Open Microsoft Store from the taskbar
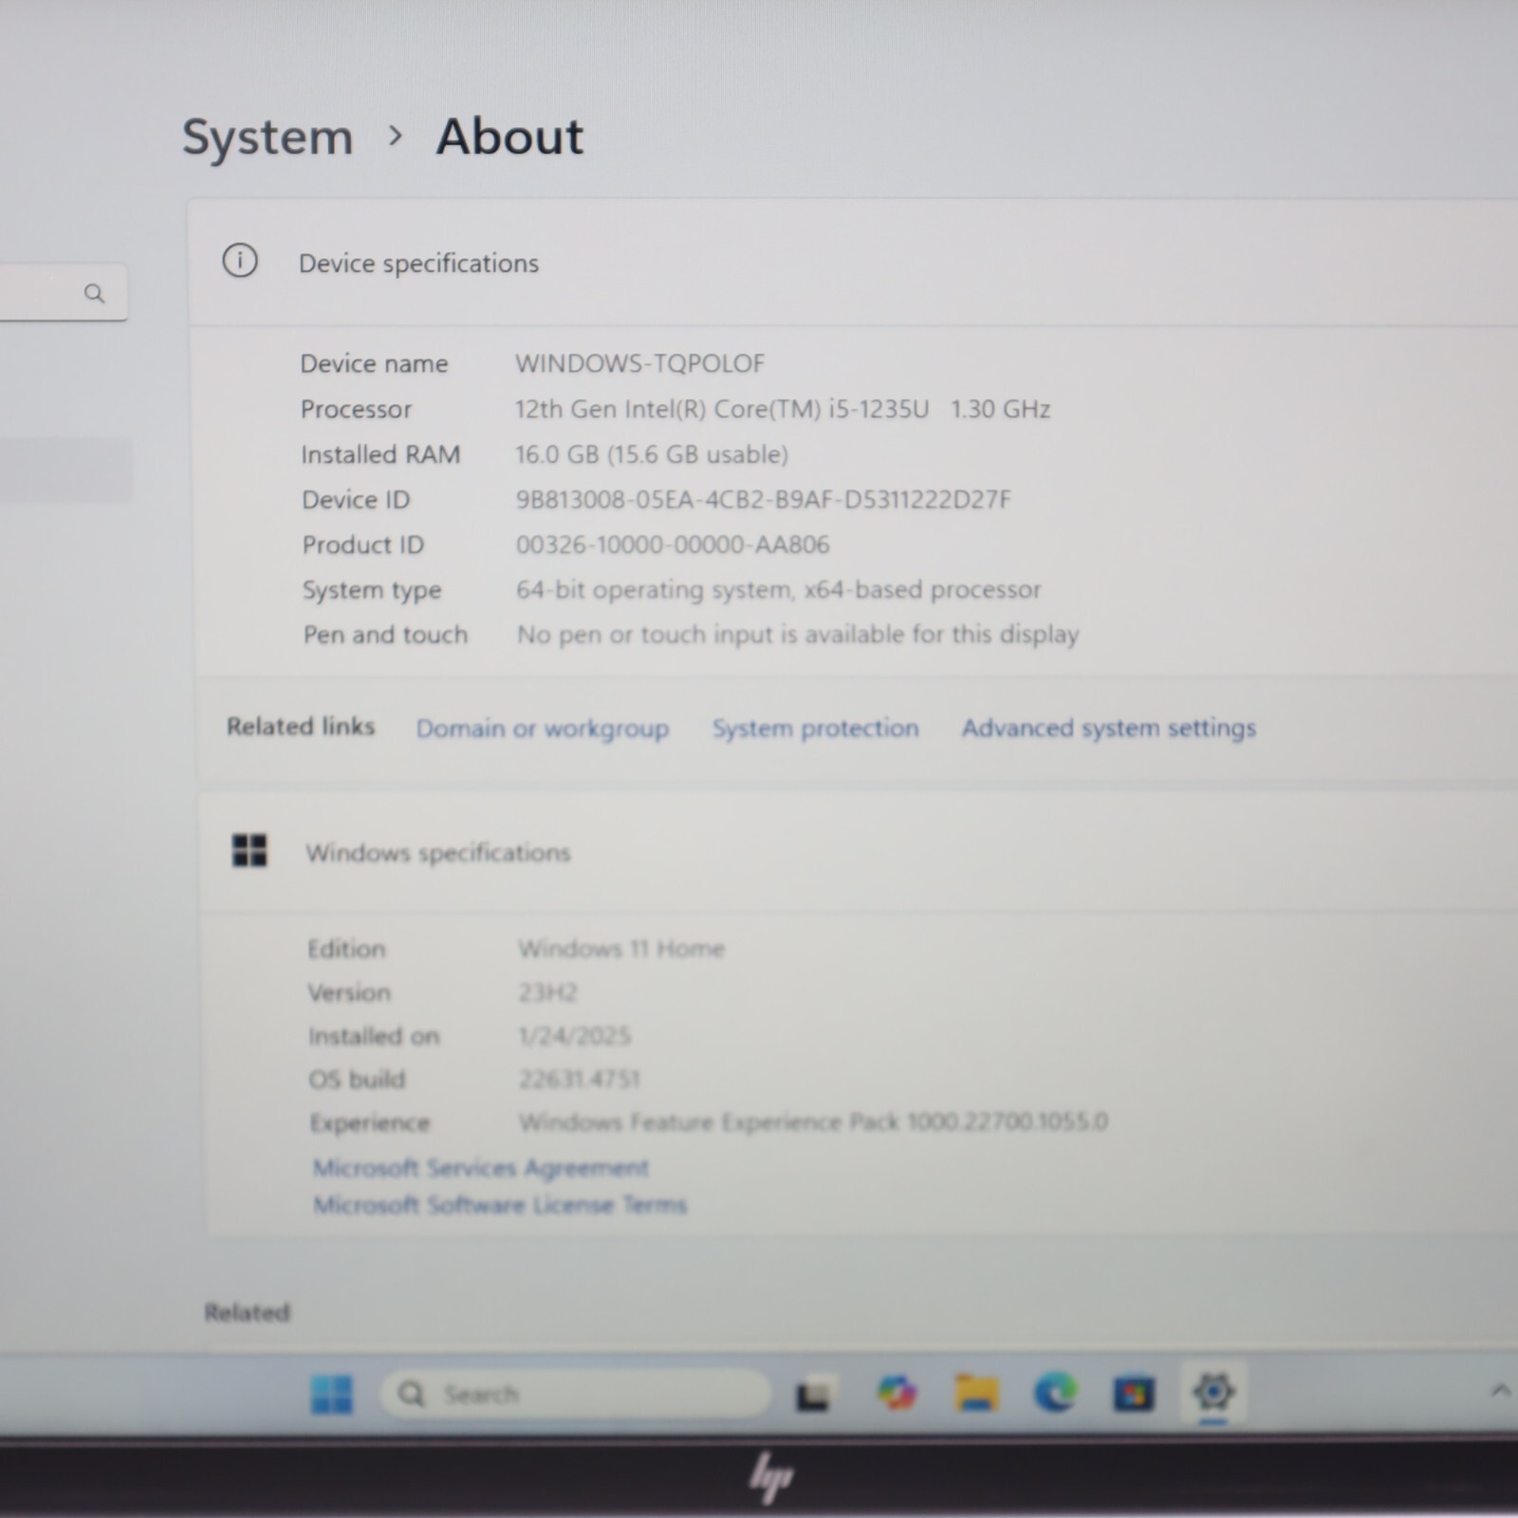 1134,1394
